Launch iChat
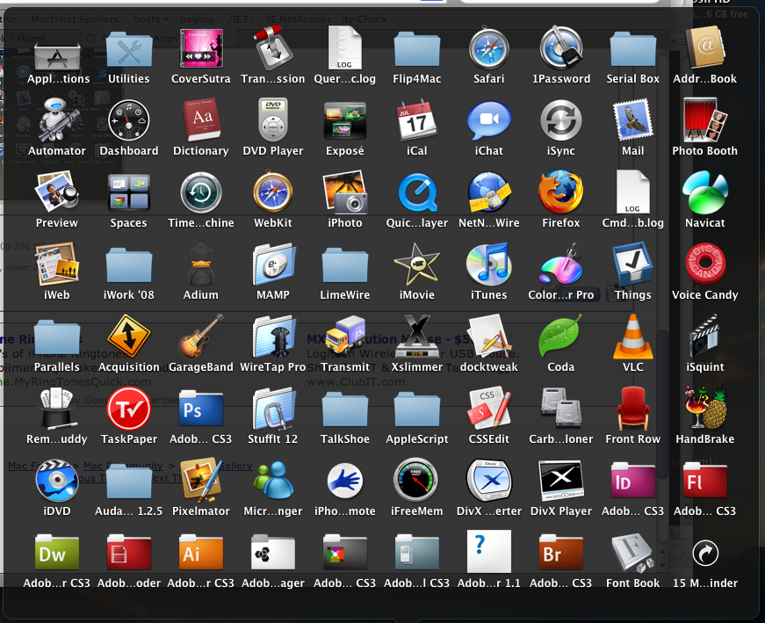765x623 pixels. point(489,120)
